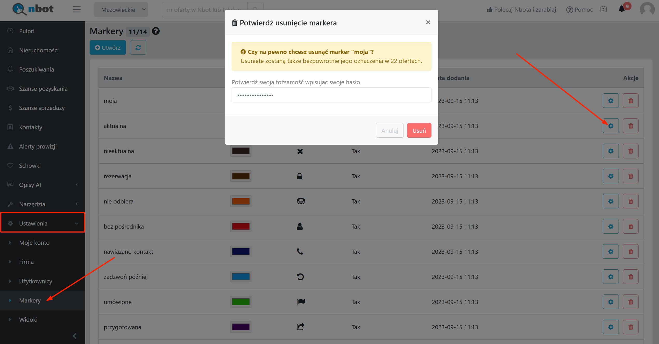The width and height of the screenshot is (659, 344).
Task: Click the marker name moja in table
Action: [110, 101]
